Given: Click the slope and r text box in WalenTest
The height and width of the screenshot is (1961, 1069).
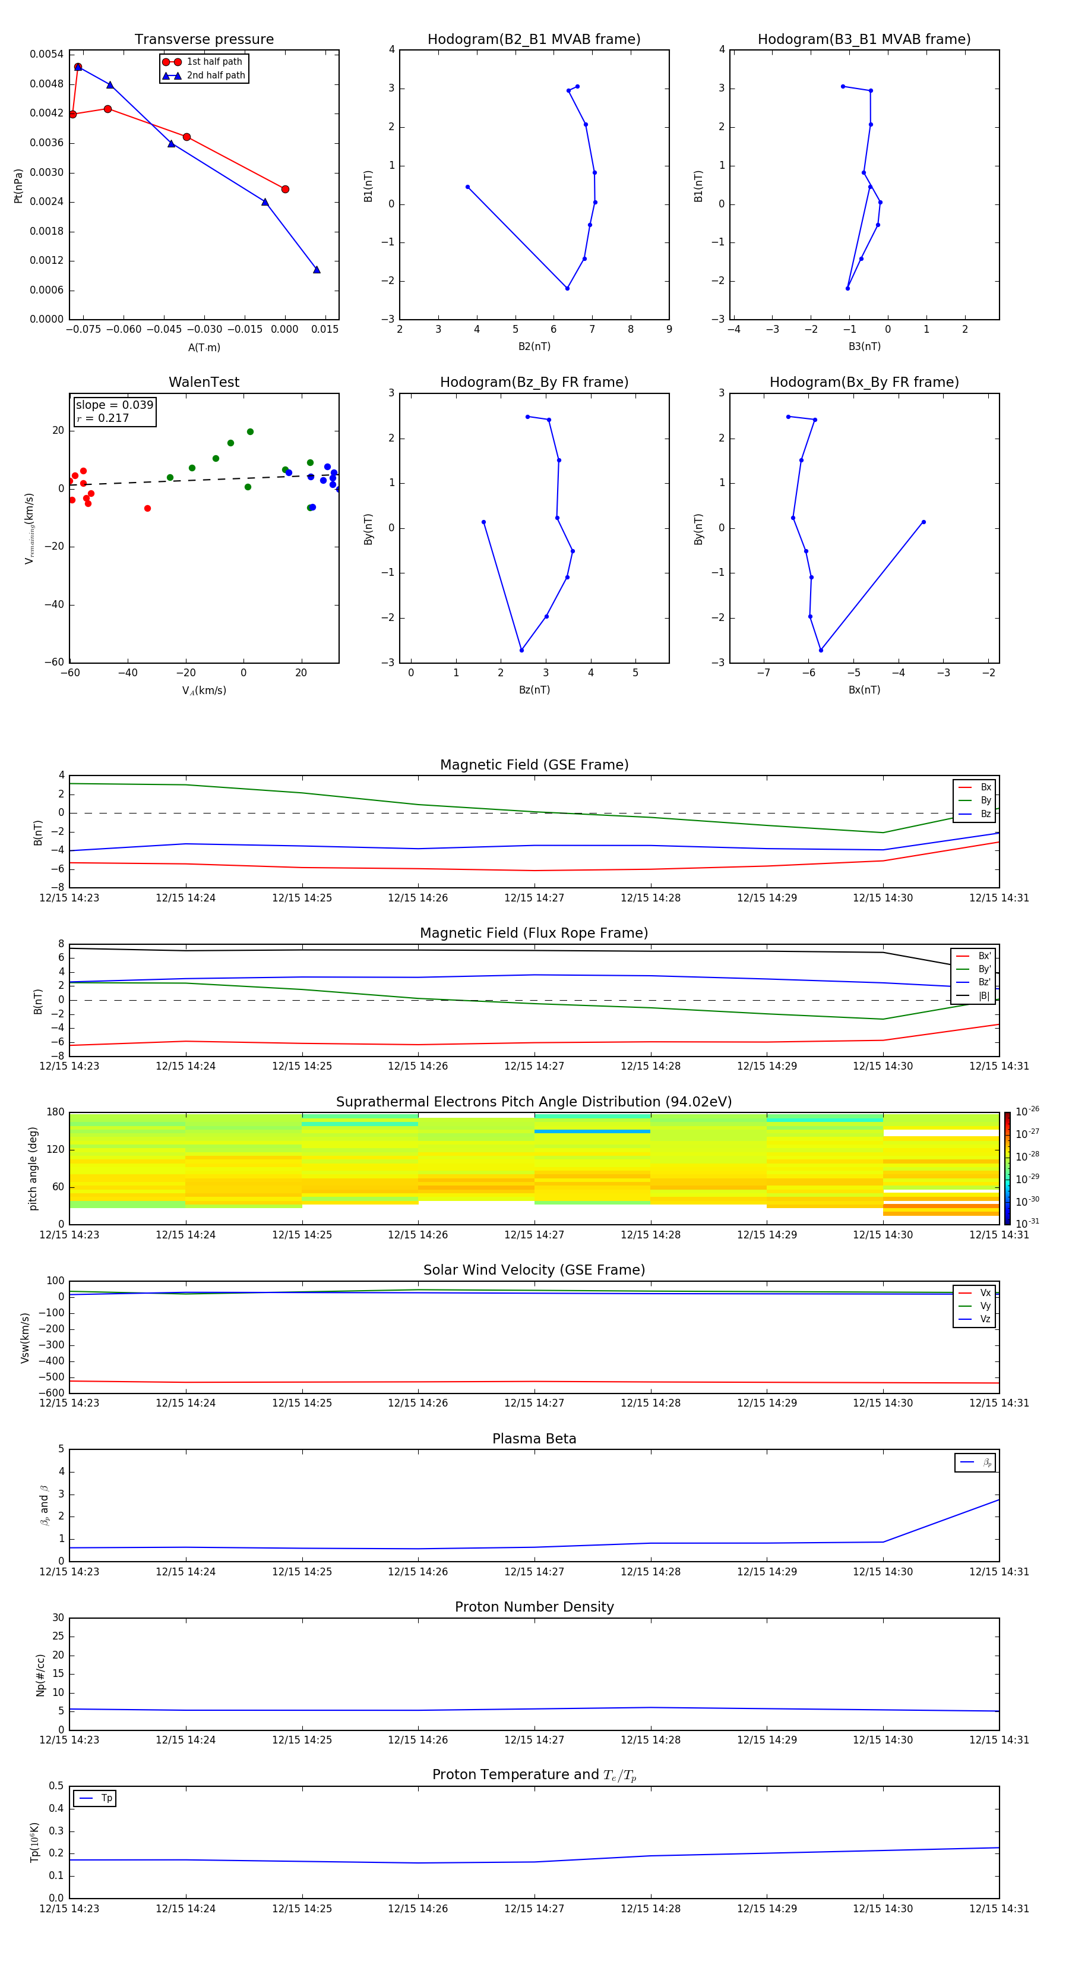Looking at the screenshot, I should pyautogui.click(x=115, y=411).
